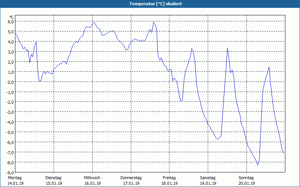This screenshot has height=187, width=300.
Task: Click the -8,0 y-axis label
Action: point(10,163)
